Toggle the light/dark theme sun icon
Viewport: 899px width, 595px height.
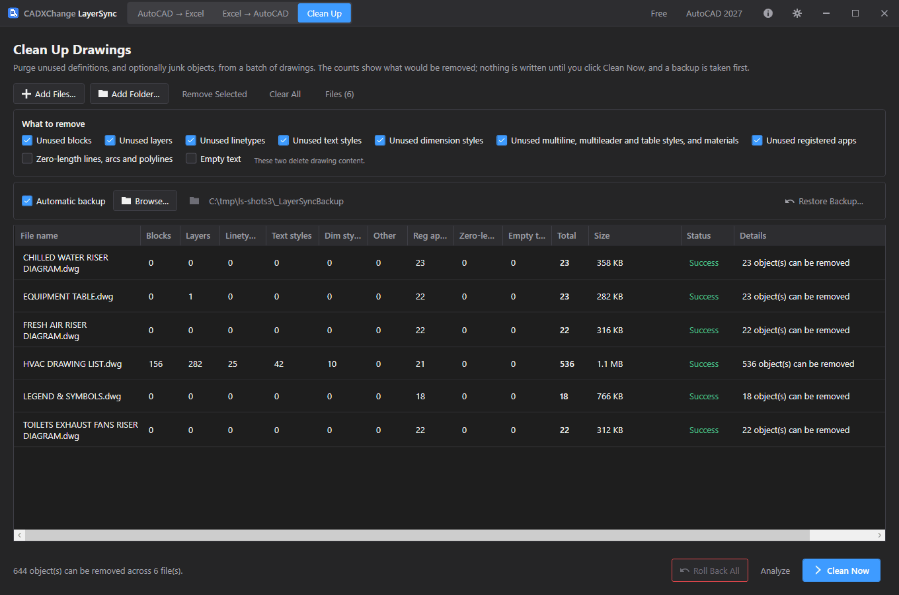pyautogui.click(x=797, y=13)
